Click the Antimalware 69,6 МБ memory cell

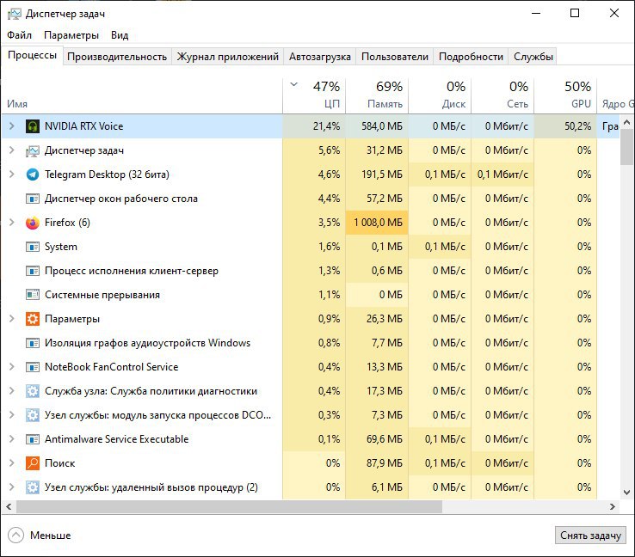tap(377, 439)
